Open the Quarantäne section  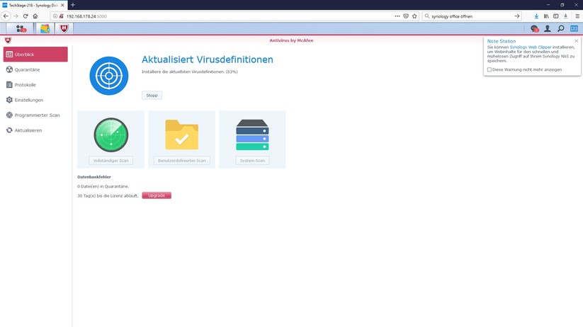(x=27, y=69)
